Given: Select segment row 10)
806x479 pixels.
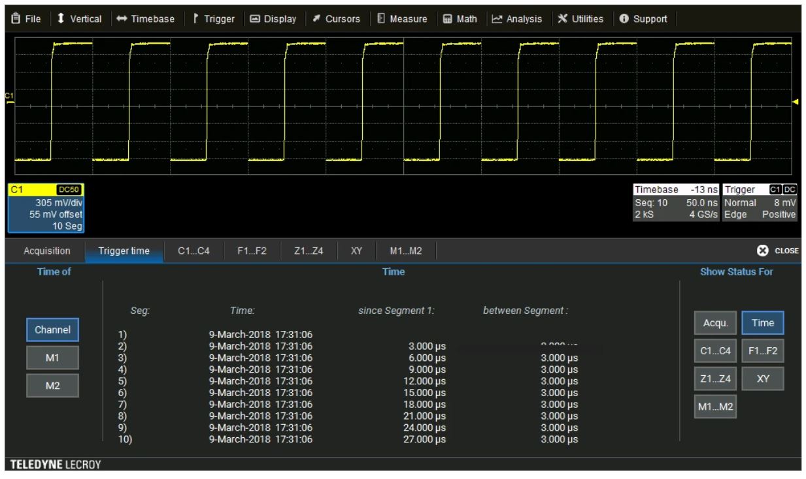Looking at the screenshot, I should [x=124, y=439].
